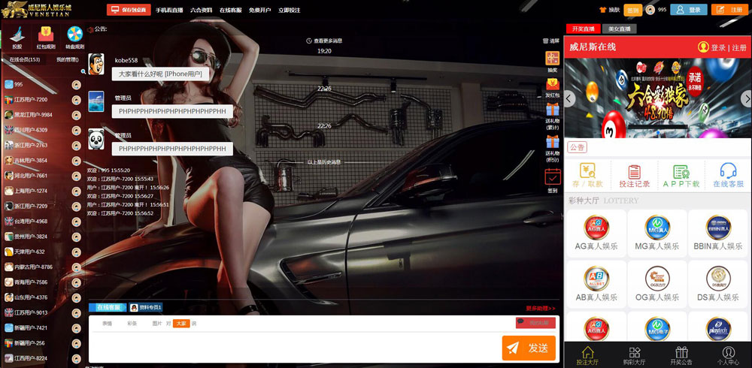Open 存/取款 deposit withdrawal icon

[x=587, y=175]
